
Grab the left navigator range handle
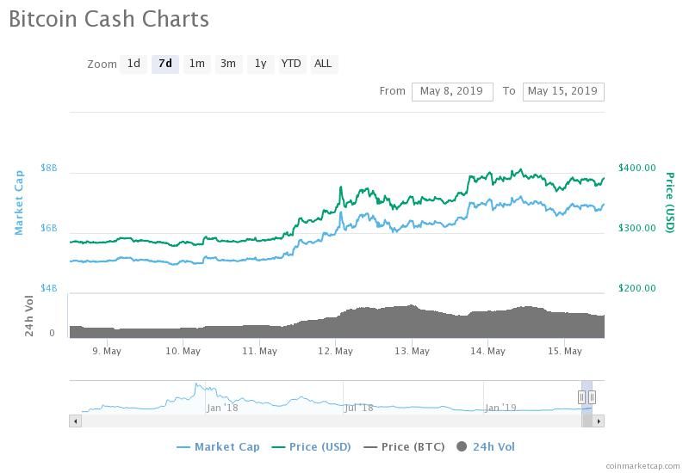pos(582,397)
